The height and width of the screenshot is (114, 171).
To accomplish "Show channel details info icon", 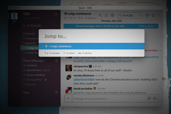I will click(106, 15).
